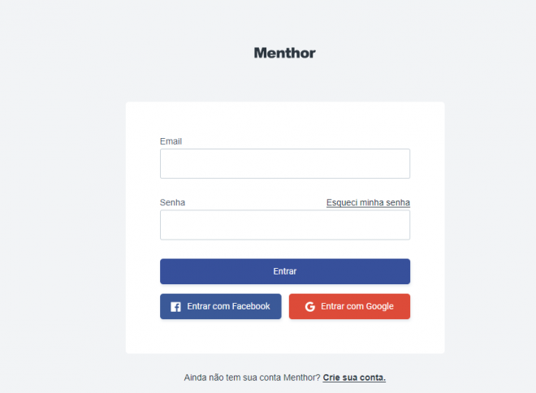
Task: Click the Facebook word on the blue button
Action: (251, 306)
